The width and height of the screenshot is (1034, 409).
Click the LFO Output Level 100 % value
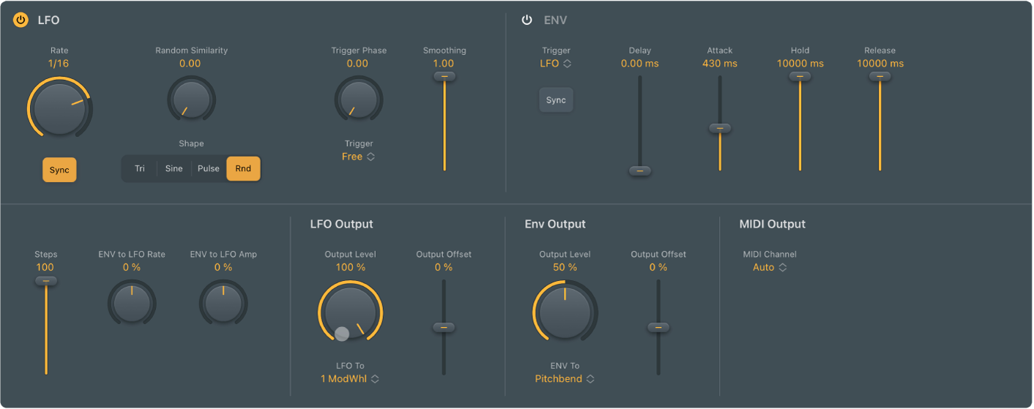[350, 268]
